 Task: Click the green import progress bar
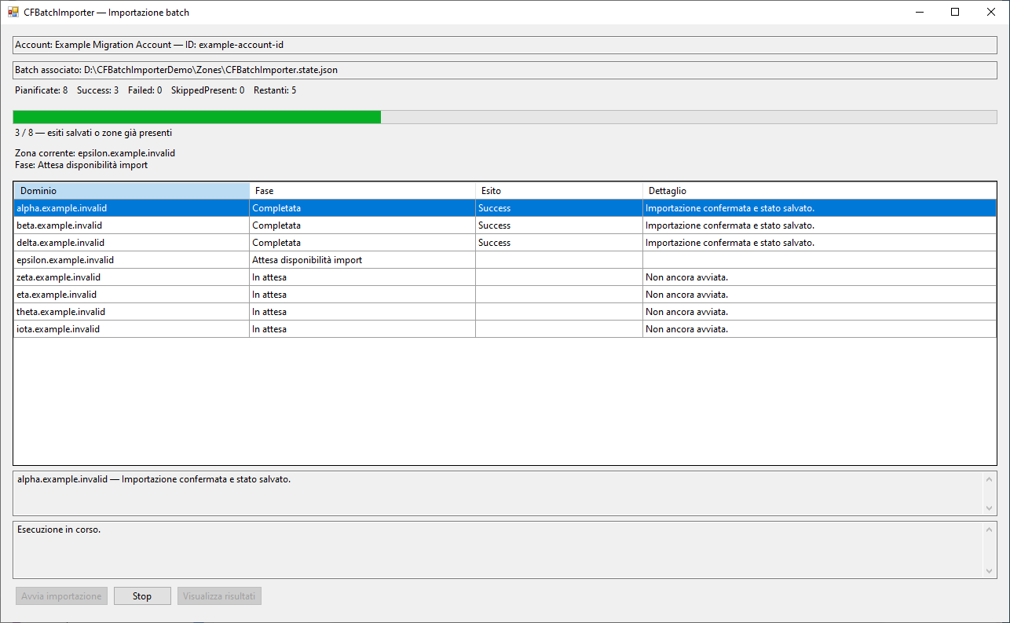coord(505,117)
